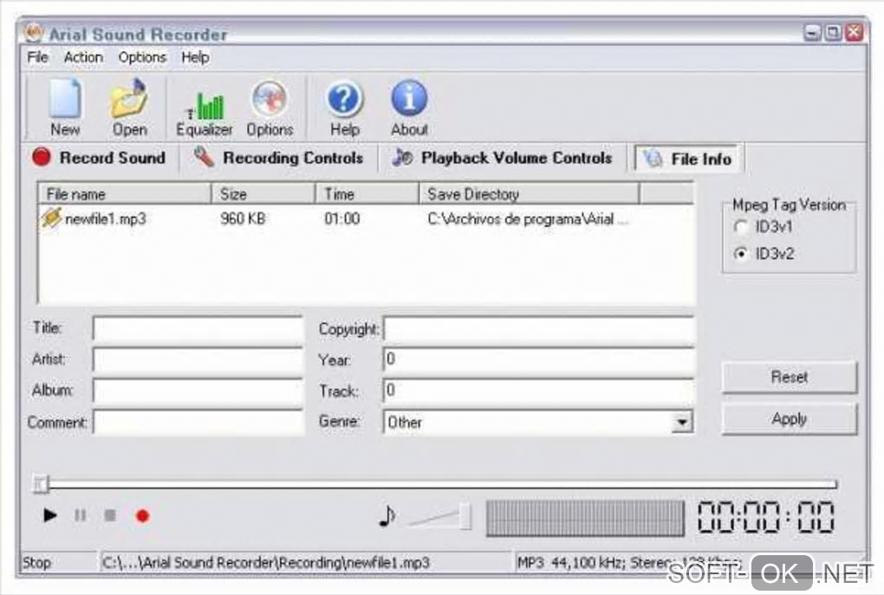Sort by the Time column header

click(x=367, y=194)
